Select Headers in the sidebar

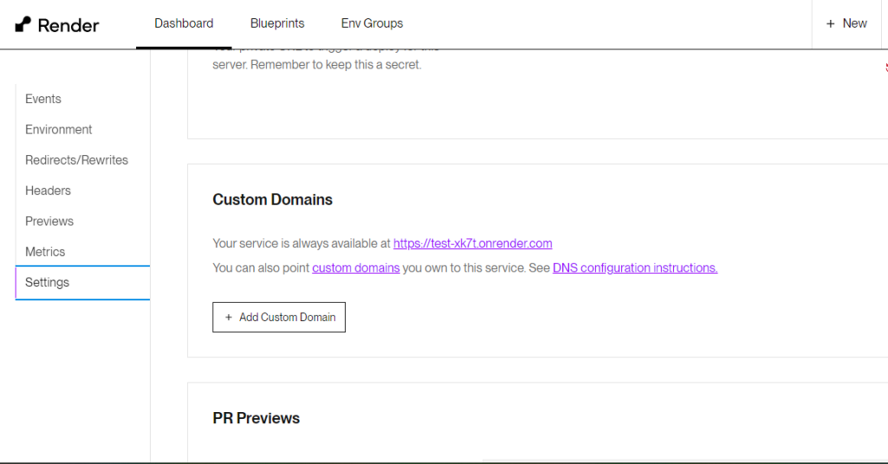tap(49, 190)
